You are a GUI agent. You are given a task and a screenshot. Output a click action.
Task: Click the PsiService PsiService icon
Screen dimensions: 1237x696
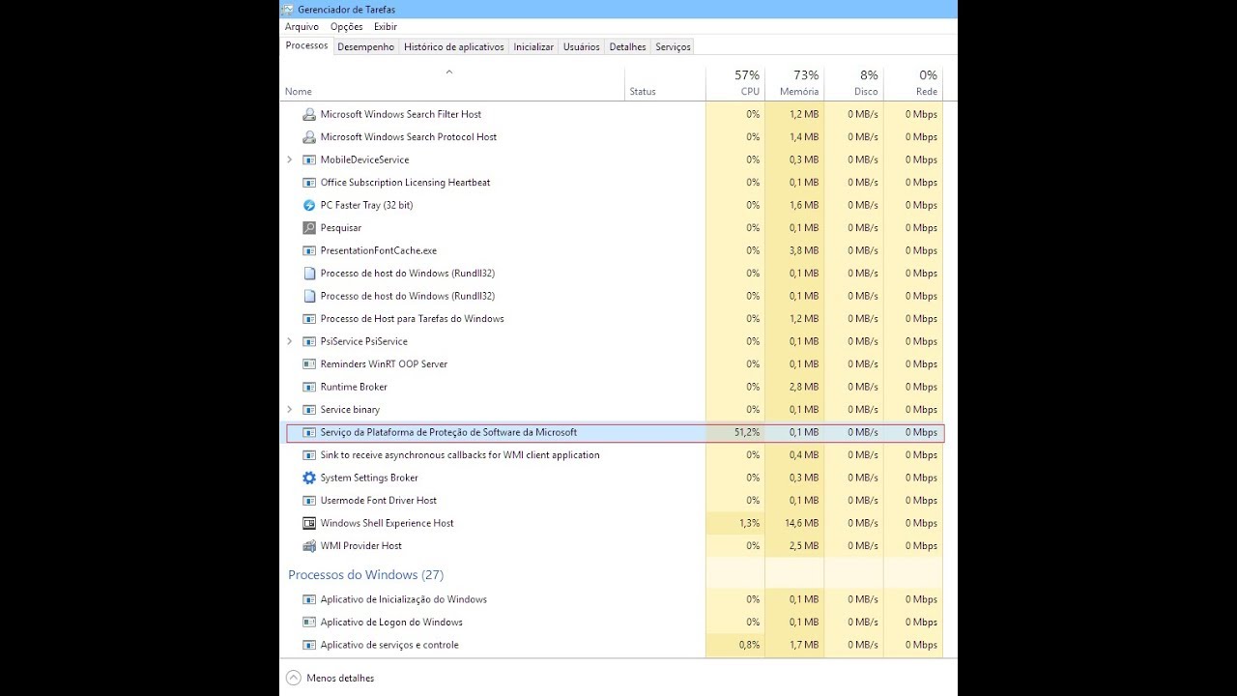309,341
